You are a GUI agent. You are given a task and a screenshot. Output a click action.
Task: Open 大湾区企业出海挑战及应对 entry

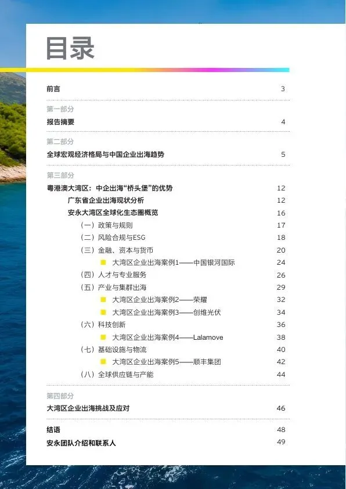(88, 408)
